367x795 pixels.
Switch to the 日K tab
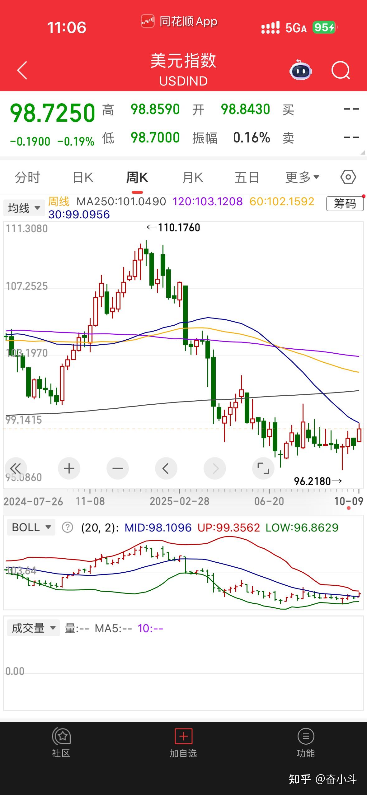pos(83,177)
